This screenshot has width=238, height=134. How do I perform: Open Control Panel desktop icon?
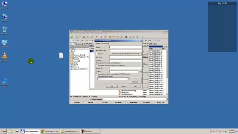tap(4, 44)
